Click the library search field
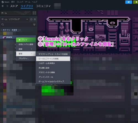The width and height of the screenshot is (138, 123). click(x=17, y=24)
